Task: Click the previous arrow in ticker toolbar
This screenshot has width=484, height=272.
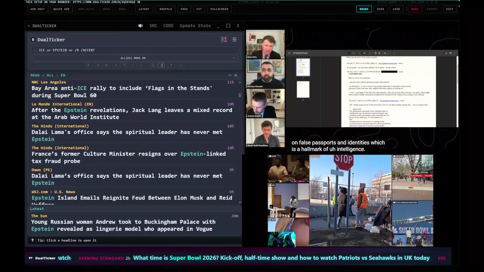Action: coord(132,65)
